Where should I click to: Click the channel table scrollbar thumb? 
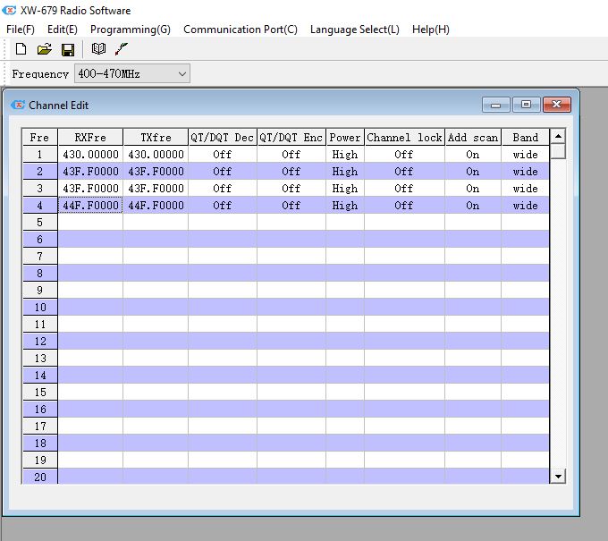[558, 151]
